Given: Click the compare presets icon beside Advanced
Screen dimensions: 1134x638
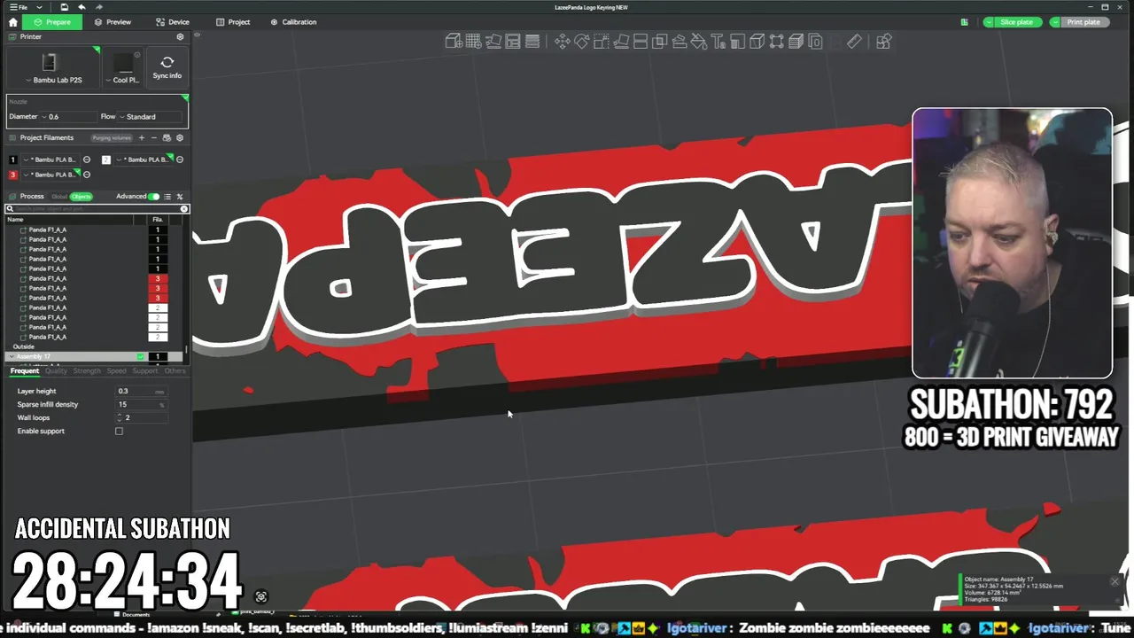Looking at the screenshot, I should pos(180,197).
